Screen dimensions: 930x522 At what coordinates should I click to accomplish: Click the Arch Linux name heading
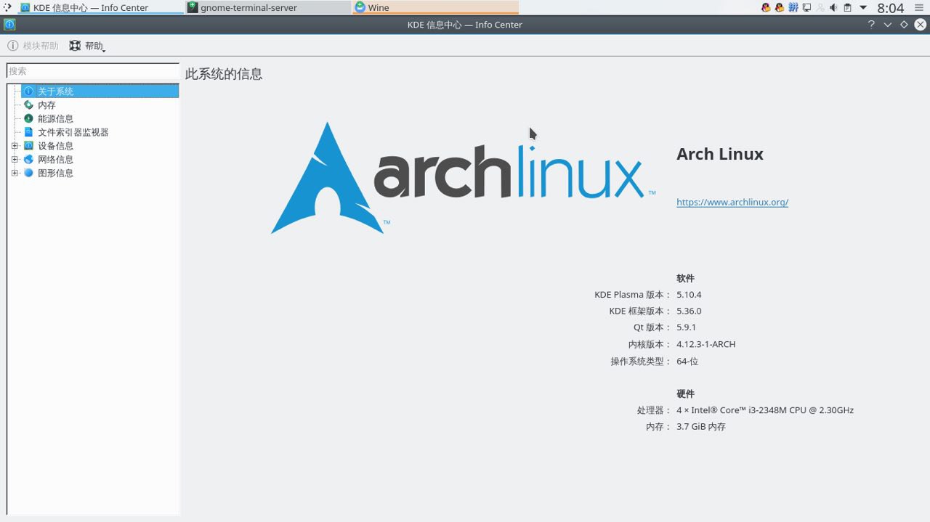point(720,154)
